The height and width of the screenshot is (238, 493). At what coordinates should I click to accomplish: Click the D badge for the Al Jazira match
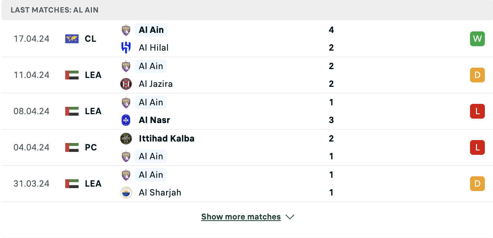477,75
